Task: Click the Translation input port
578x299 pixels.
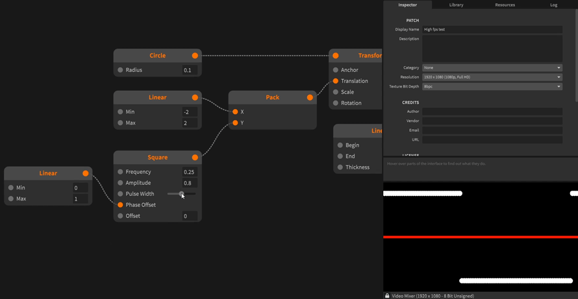Action: click(x=336, y=81)
